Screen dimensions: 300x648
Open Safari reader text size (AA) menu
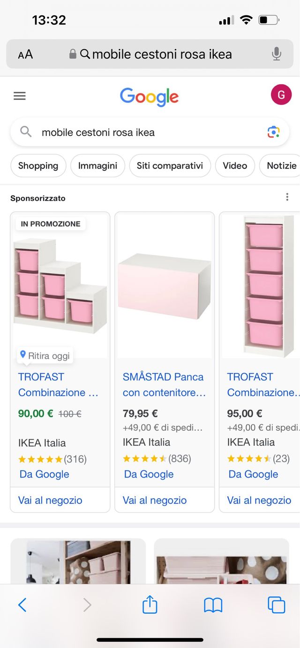25,54
